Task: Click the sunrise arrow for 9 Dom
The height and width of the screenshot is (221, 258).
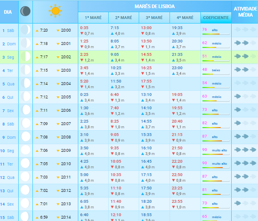Action: click(x=37, y=138)
